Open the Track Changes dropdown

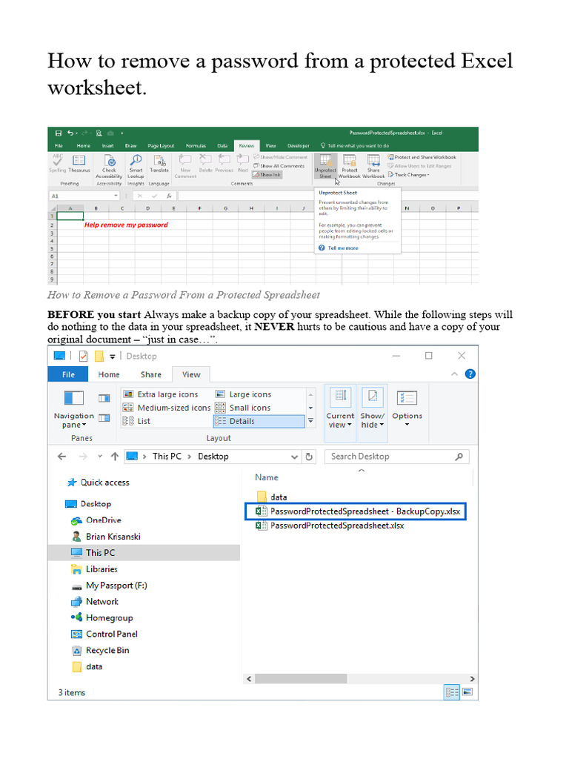[x=409, y=175]
